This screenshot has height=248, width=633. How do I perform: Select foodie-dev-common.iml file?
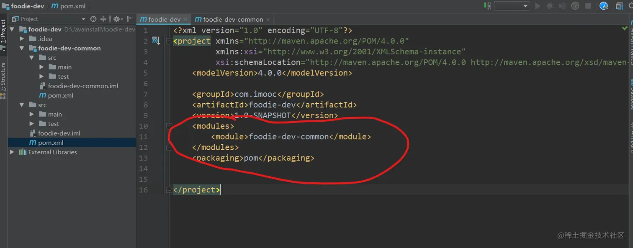coord(83,86)
